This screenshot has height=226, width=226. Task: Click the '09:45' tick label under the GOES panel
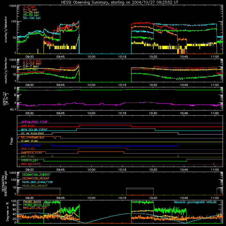point(60,113)
